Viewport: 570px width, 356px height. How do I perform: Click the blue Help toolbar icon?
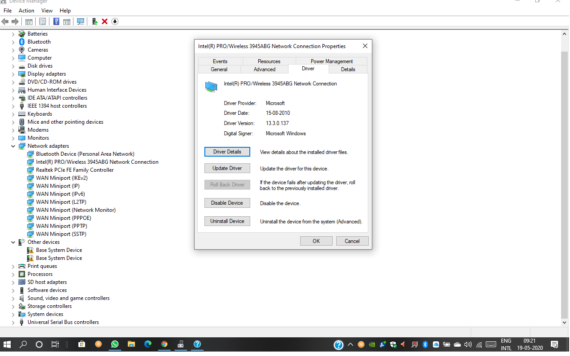(57, 21)
